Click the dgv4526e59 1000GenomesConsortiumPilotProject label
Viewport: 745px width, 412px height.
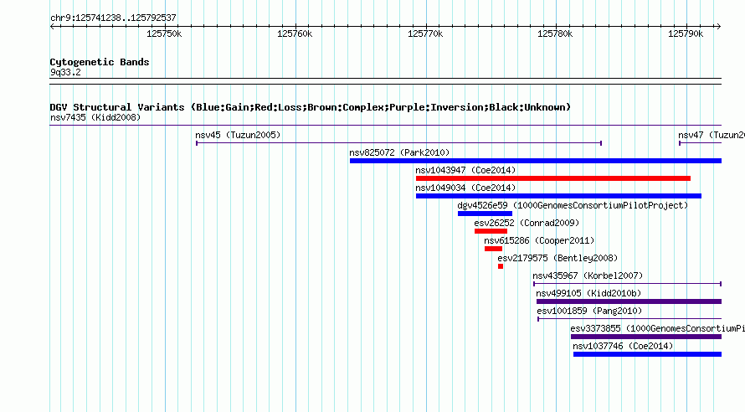click(573, 205)
